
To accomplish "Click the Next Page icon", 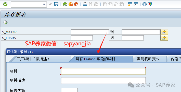I will [116, 5].
